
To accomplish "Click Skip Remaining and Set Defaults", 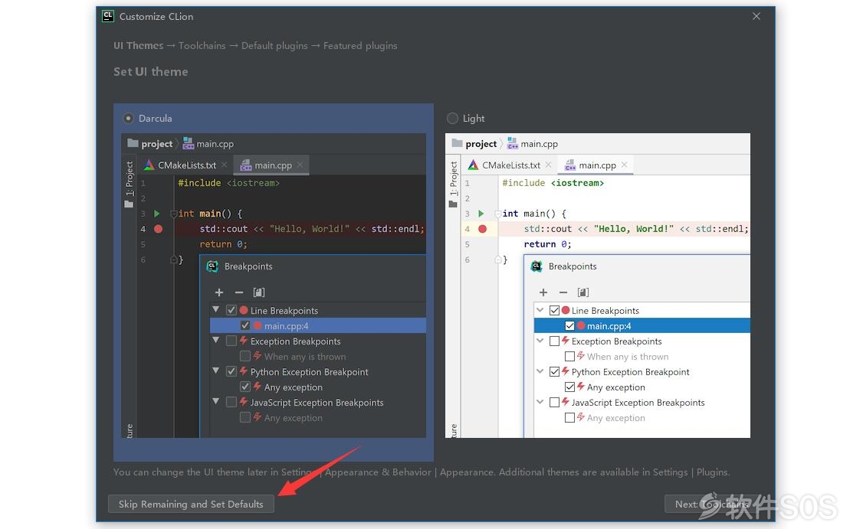I will (x=191, y=504).
